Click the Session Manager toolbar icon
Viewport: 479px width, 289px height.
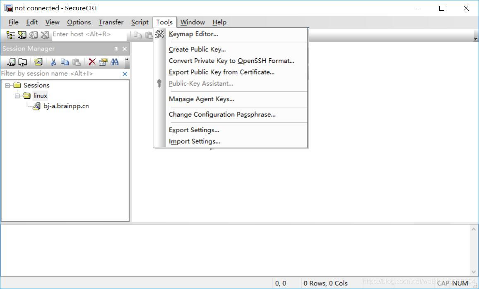10,35
